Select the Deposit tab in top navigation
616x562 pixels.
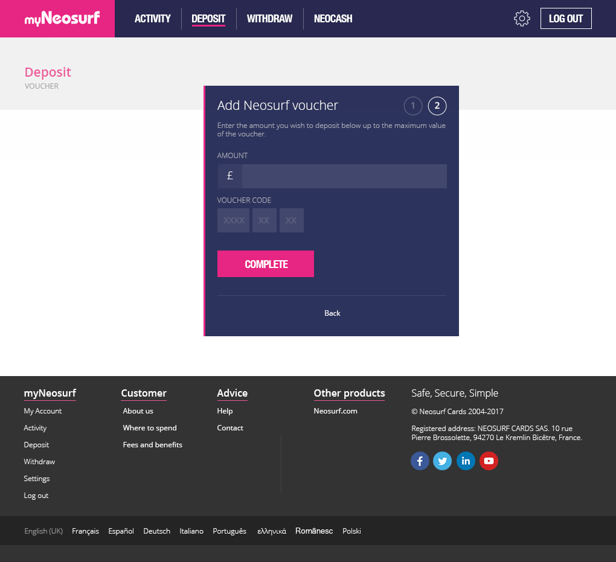click(x=208, y=19)
